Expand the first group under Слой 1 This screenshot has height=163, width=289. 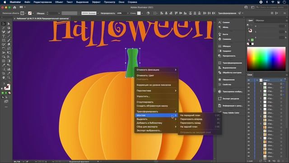[261, 84]
